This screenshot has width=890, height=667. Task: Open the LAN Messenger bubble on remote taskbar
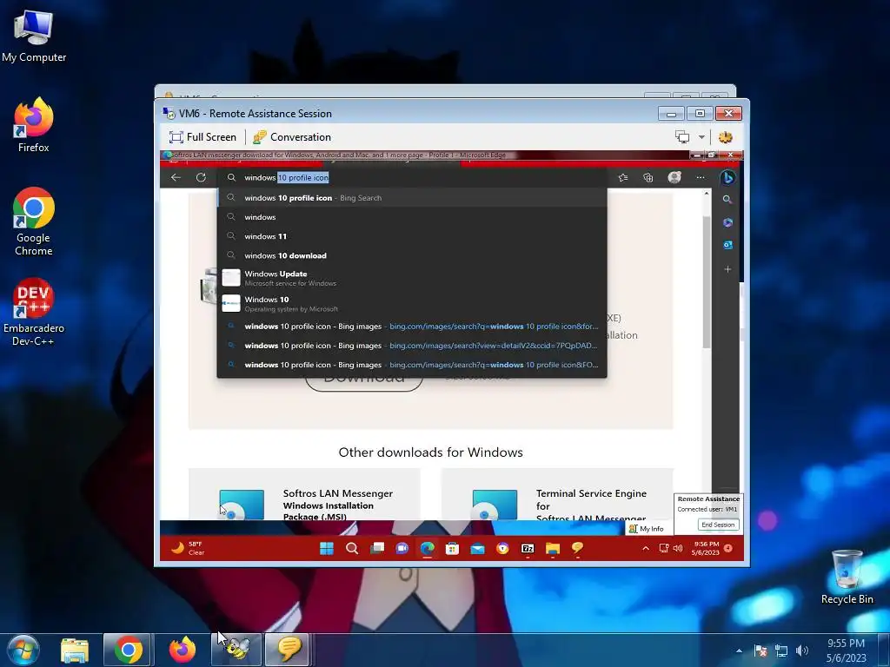[x=577, y=549]
